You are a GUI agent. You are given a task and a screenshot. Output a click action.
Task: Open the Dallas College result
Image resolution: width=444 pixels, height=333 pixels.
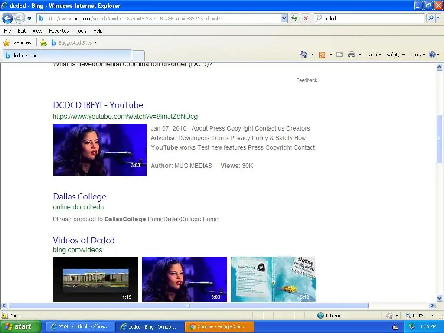[80, 196]
